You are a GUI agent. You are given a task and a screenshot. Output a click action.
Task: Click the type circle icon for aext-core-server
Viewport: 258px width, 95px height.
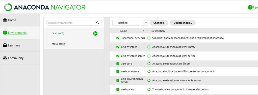pos(149,71)
